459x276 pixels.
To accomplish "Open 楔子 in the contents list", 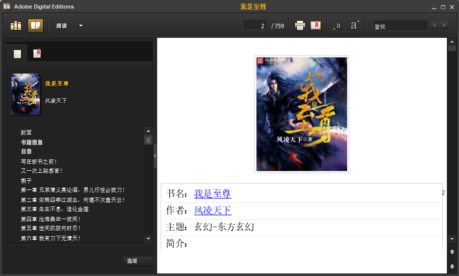I will coord(26,181).
